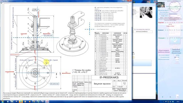Click 'Общая проверка введенных данных' button
The width and height of the screenshot is (183, 103).
pos(164,51)
